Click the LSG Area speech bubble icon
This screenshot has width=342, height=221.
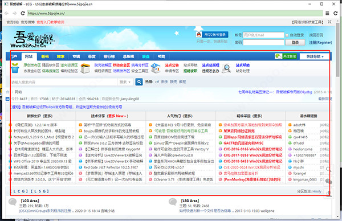[173, 202]
